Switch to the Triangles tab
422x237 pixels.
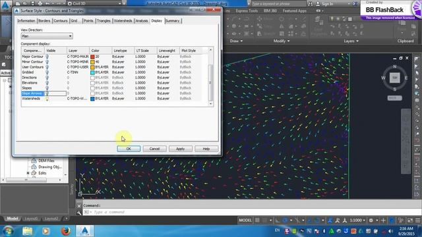(104, 20)
